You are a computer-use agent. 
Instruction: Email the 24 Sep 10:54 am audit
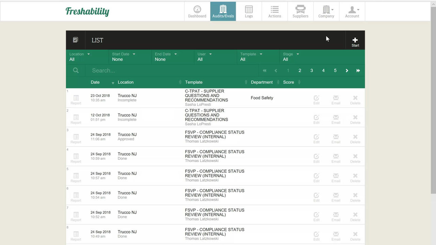(336, 197)
